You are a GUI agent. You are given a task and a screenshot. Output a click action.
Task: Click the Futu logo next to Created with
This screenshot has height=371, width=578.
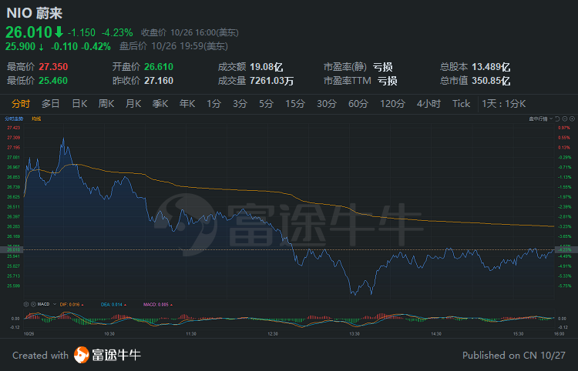click(x=81, y=355)
